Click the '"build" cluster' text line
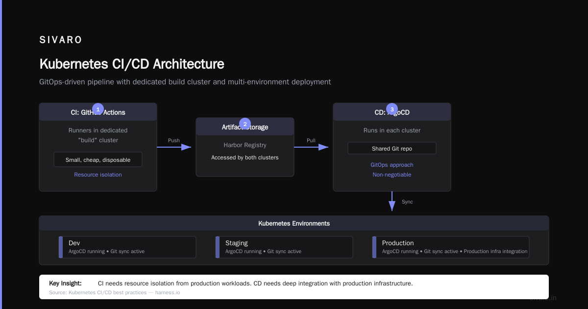 (x=98, y=140)
